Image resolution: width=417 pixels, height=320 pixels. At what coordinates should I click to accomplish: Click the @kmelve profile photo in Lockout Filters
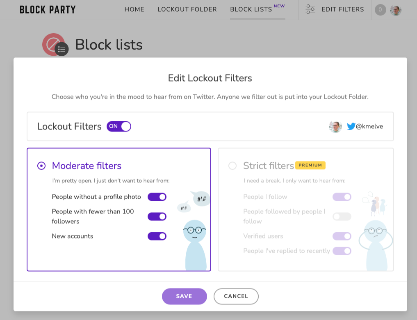coord(335,127)
